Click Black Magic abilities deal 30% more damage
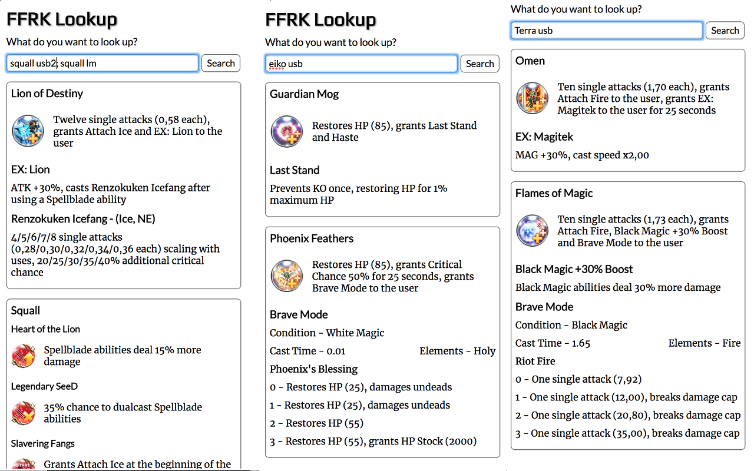This screenshot has width=754, height=471. pyautogui.click(x=618, y=287)
